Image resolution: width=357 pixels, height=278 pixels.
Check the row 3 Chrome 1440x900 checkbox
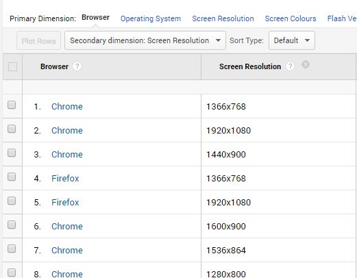[12, 153]
